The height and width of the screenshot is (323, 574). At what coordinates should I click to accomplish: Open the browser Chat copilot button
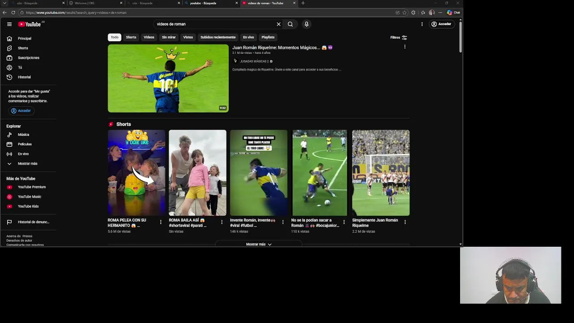[x=453, y=13]
